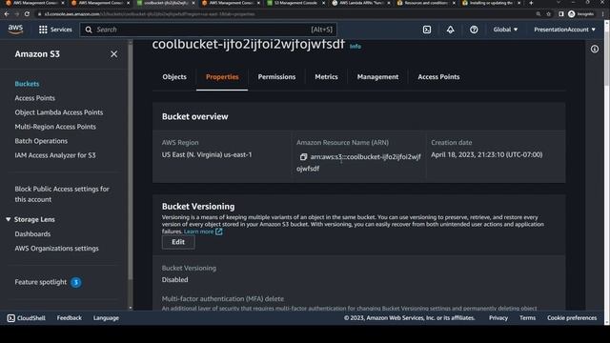Open Feature spotlight in the sidebar
Image resolution: width=610 pixels, height=343 pixels.
coord(40,282)
